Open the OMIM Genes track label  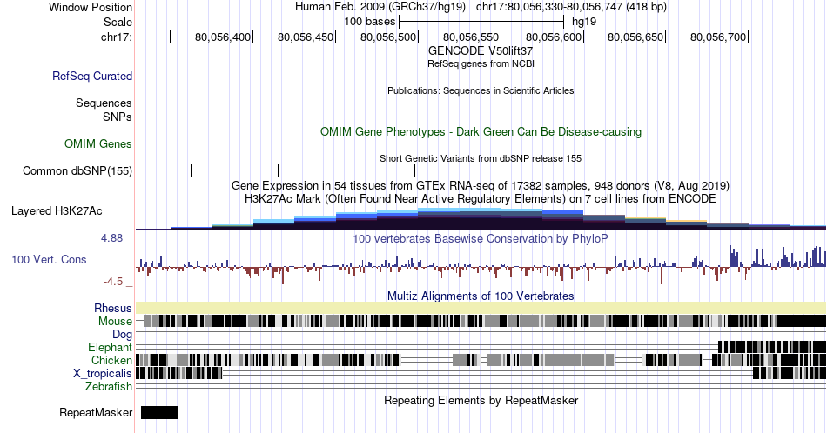(x=98, y=143)
